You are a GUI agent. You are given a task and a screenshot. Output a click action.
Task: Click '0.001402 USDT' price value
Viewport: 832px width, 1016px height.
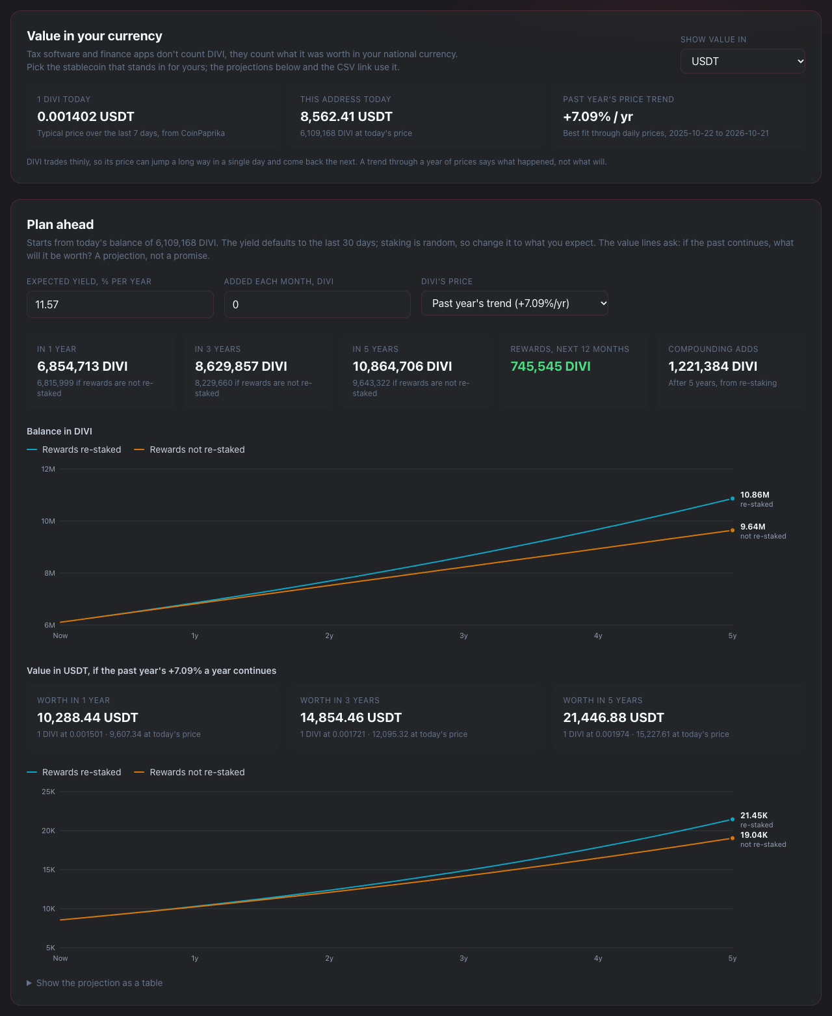[x=86, y=116]
